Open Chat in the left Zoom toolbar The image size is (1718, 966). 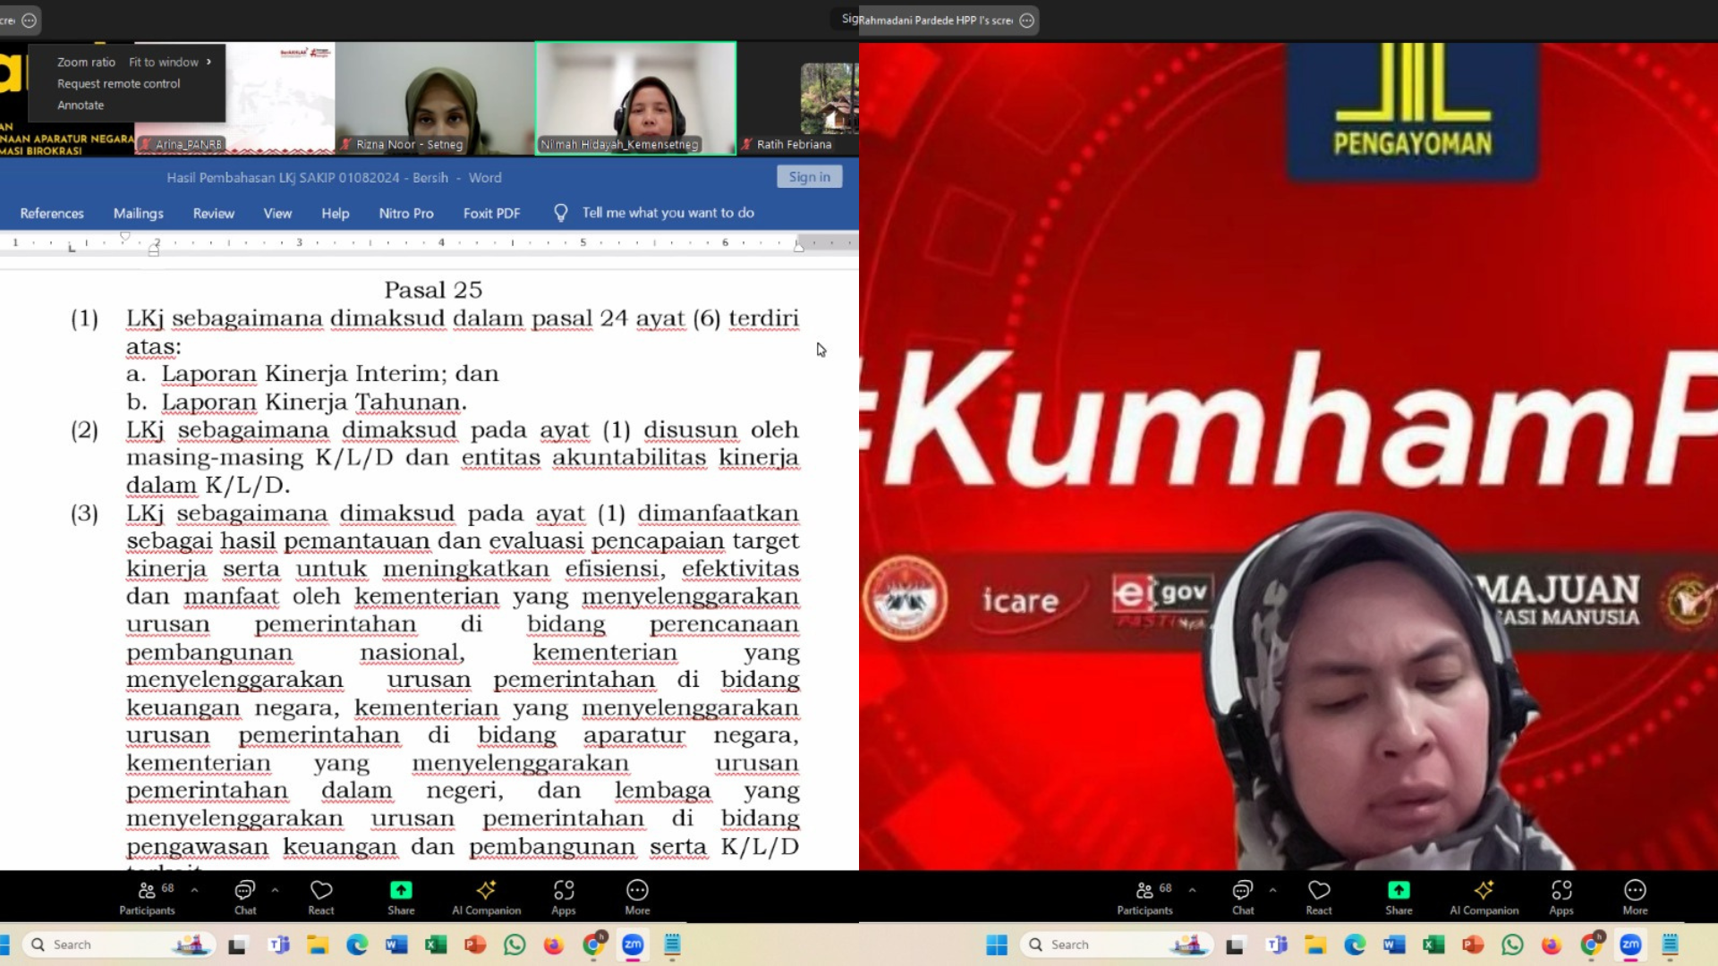pyautogui.click(x=245, y=897)
